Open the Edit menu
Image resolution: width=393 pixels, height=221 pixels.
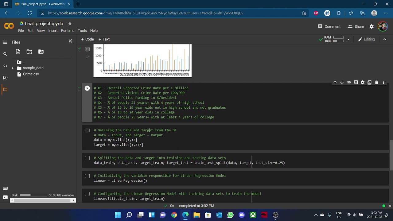(x=30, y=31)
